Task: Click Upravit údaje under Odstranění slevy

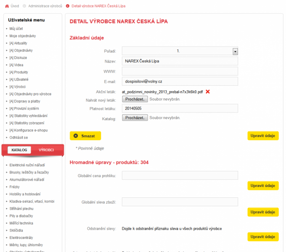Action: point(263,237)
